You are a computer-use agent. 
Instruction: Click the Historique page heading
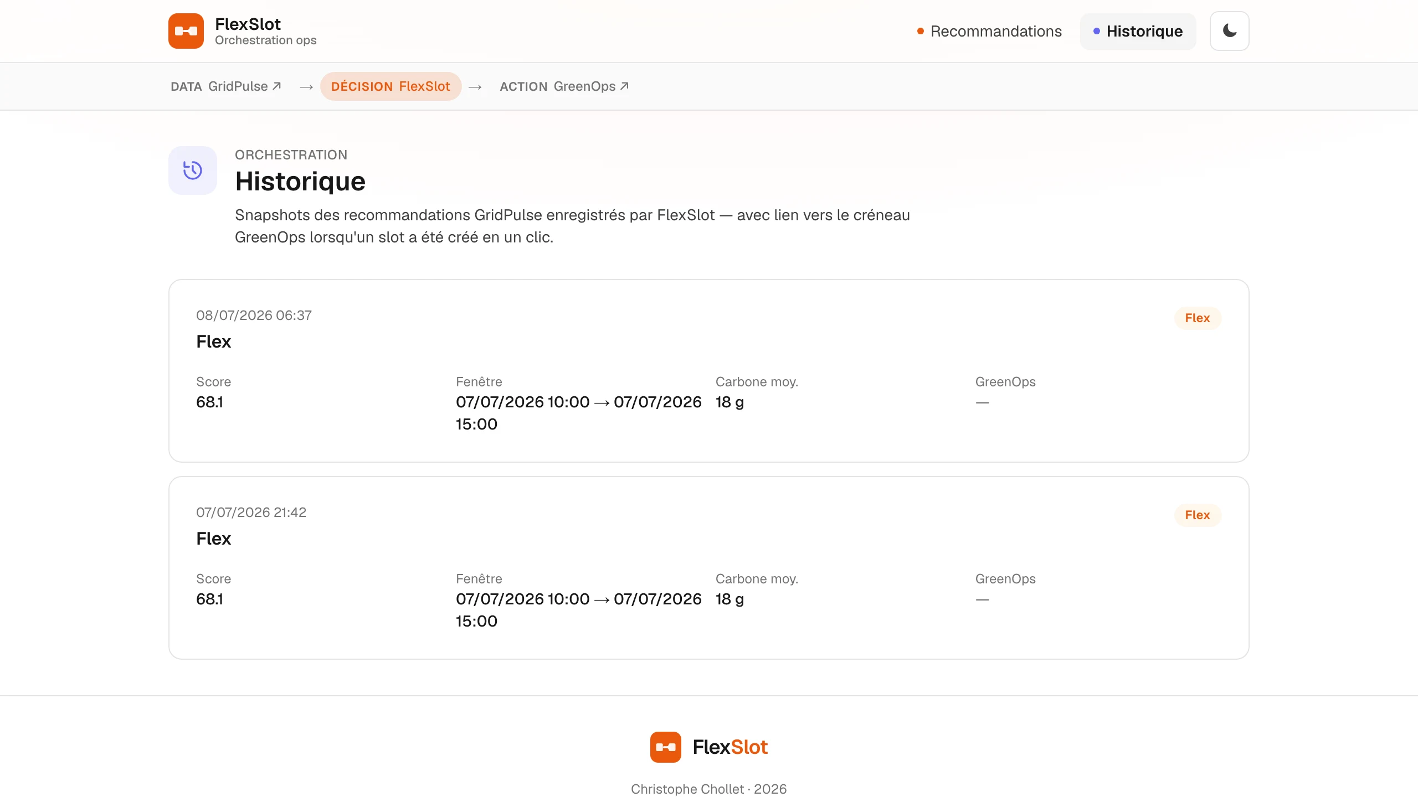pos(300,182)
